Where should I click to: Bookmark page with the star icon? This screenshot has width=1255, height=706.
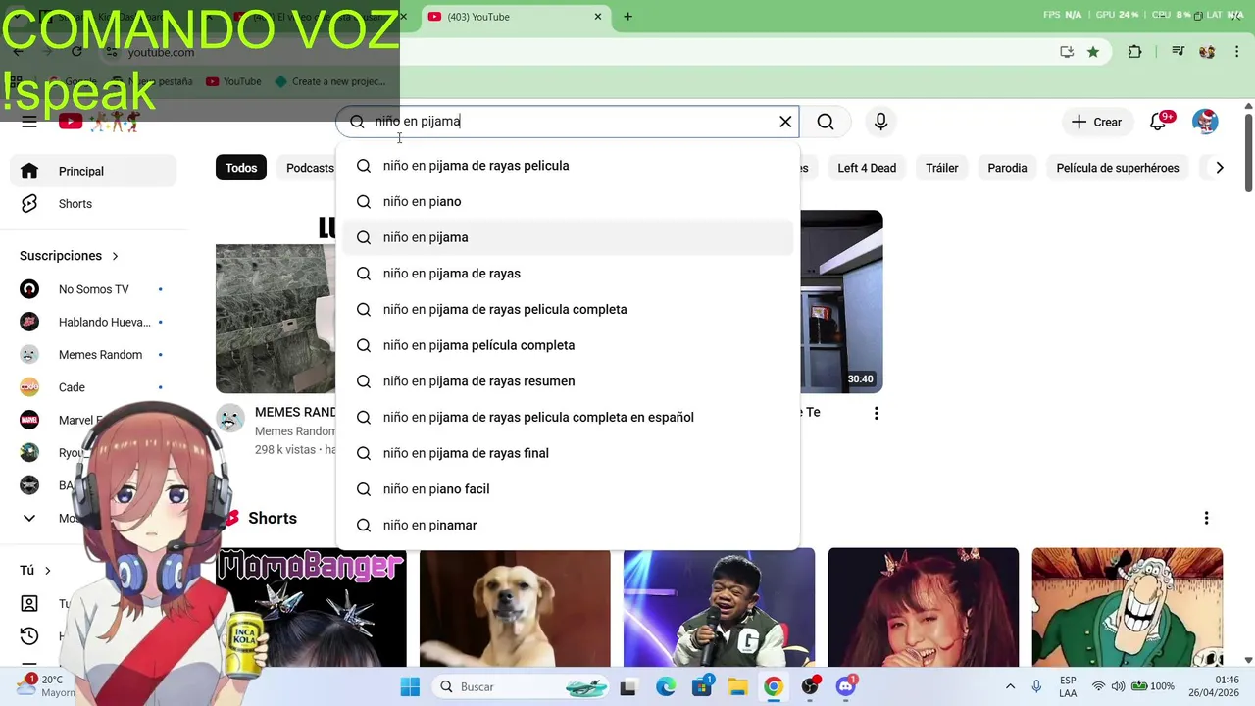(x=1093, y=52)
